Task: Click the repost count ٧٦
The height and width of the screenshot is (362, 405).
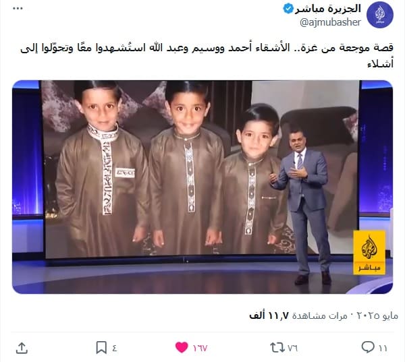Action: click(x=293, y=349)
